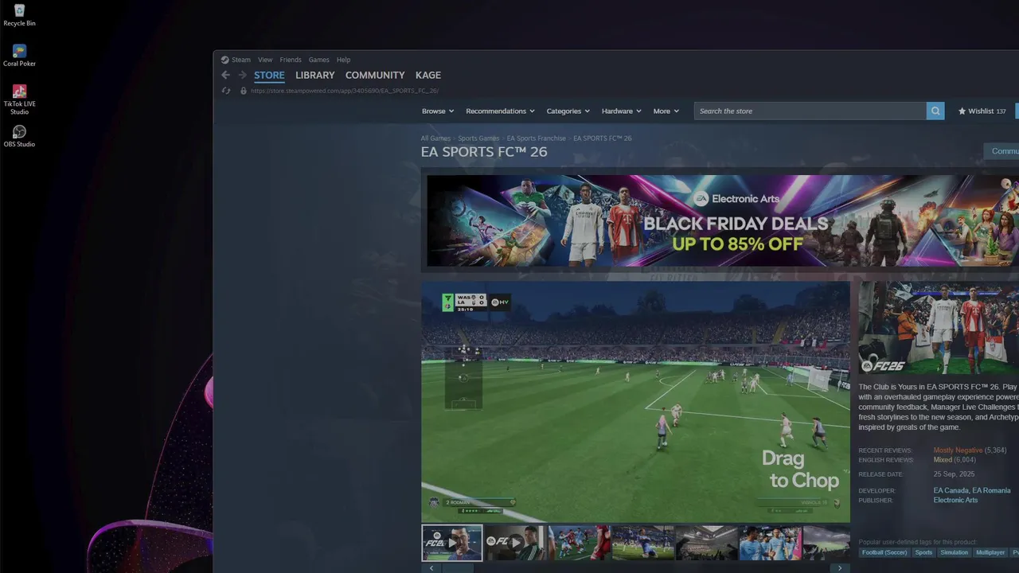Screen dimensions: 1019x573
Task: Expand the Hardware dropdown
Action: [x=622, y=111]
